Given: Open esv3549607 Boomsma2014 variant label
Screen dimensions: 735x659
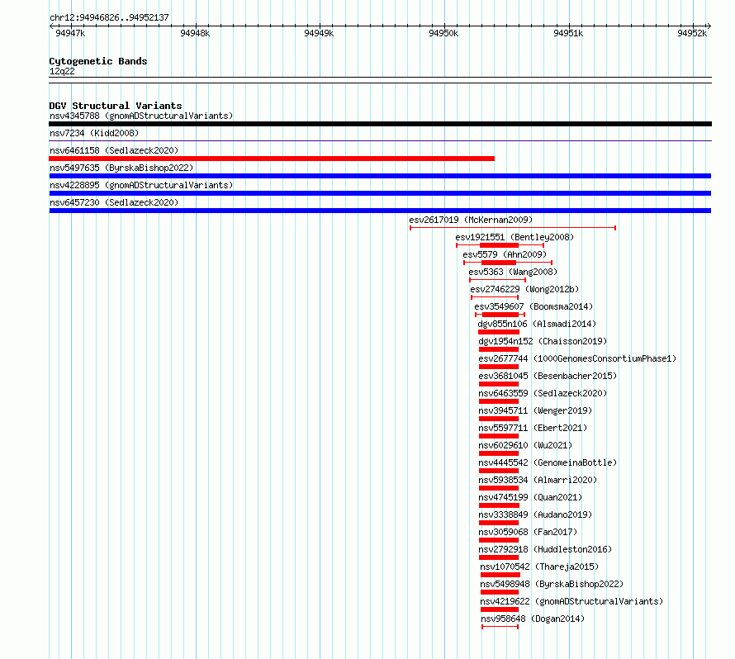Looking at the screenshot, I should pyautogui.click(x=533, y=306).
